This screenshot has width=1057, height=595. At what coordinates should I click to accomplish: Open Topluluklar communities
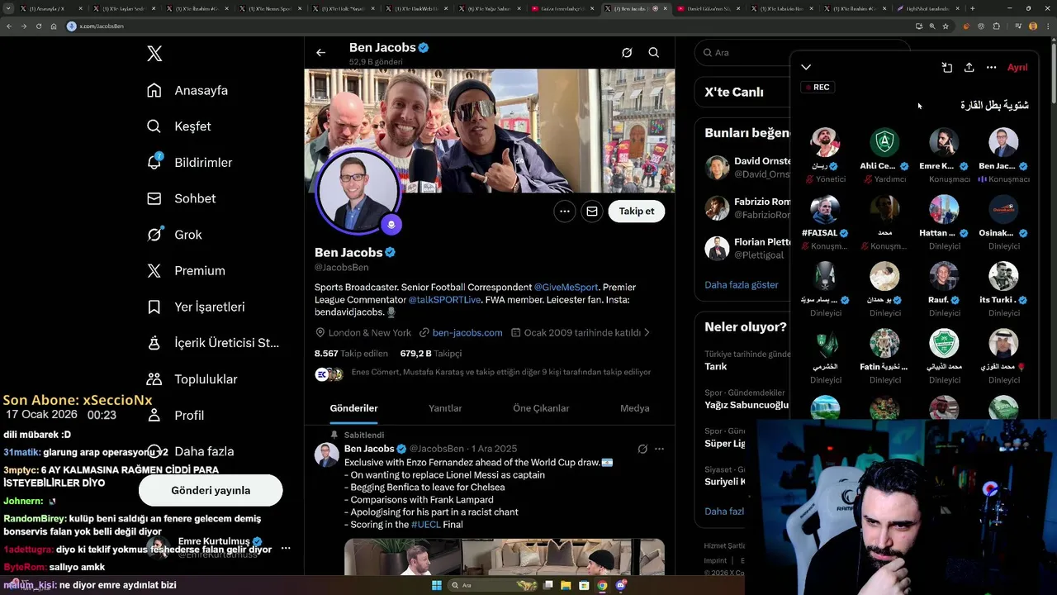click(192, 379)
